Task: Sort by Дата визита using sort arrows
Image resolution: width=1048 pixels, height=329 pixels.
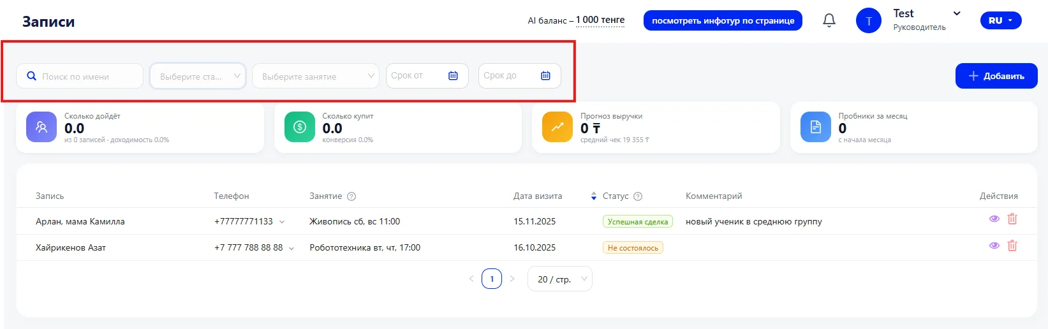Action: (594, 196)
